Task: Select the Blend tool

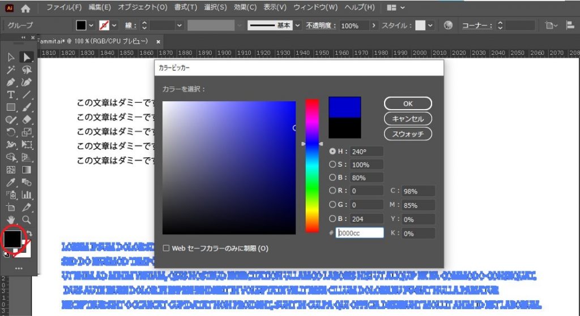Action: point(26,183)
